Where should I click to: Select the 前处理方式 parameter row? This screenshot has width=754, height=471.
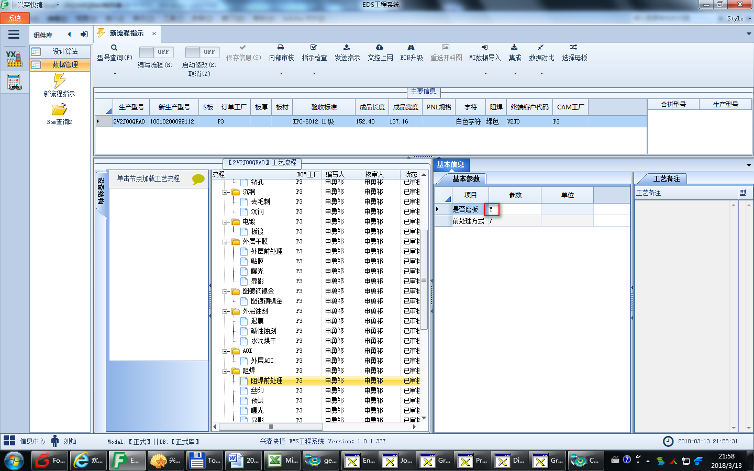(x=532, y=221)
